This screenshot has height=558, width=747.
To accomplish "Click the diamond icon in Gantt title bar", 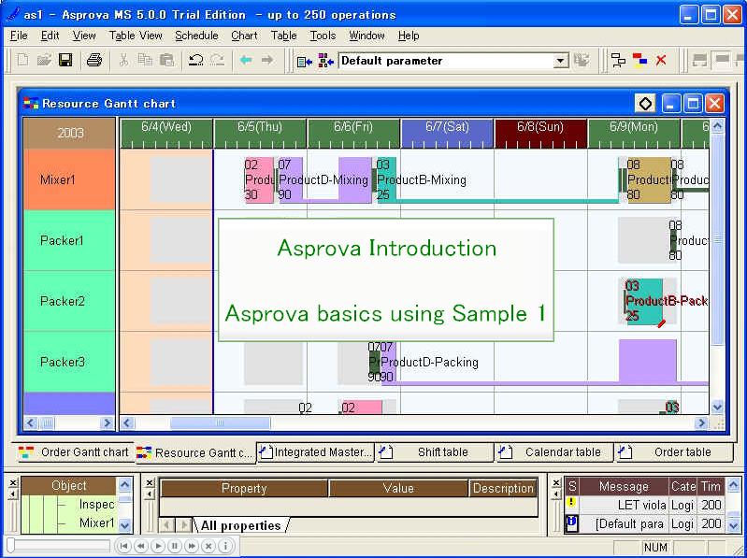I will coord(645,104).
